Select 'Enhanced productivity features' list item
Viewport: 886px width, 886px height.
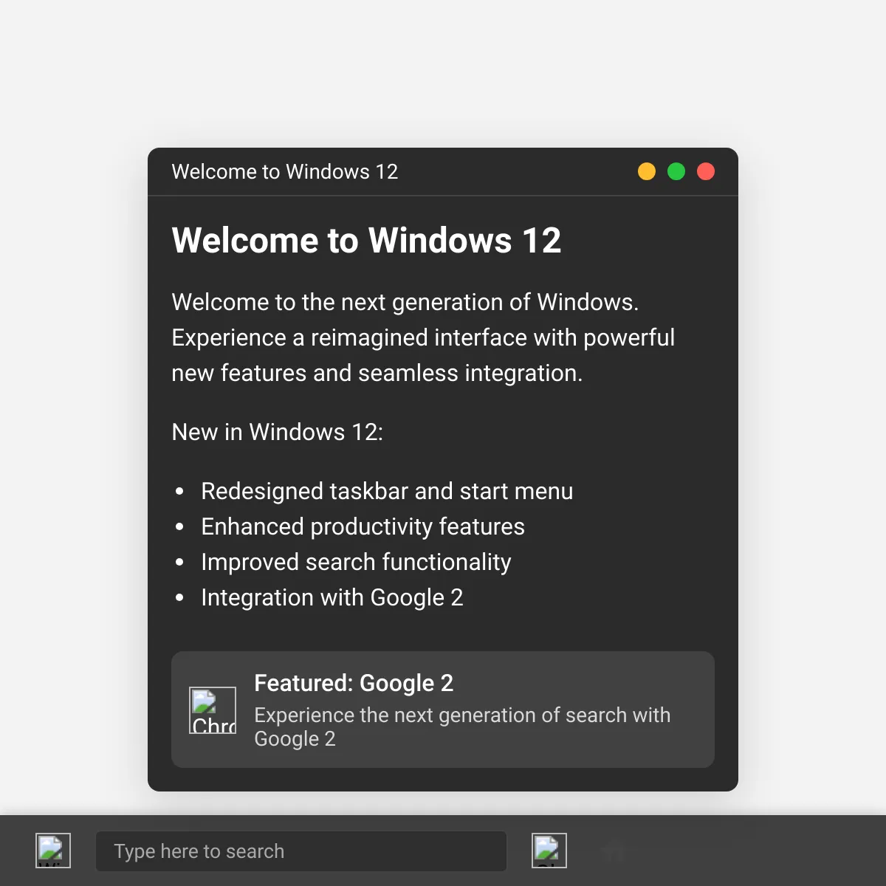pos(363,526)
